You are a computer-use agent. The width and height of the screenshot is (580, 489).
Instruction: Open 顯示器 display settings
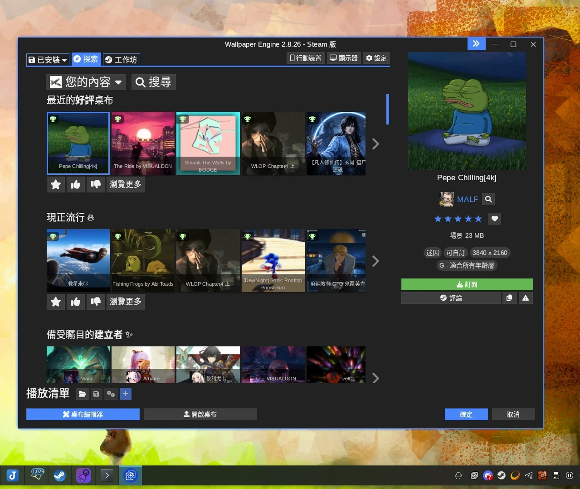click(x=344, y=58)
